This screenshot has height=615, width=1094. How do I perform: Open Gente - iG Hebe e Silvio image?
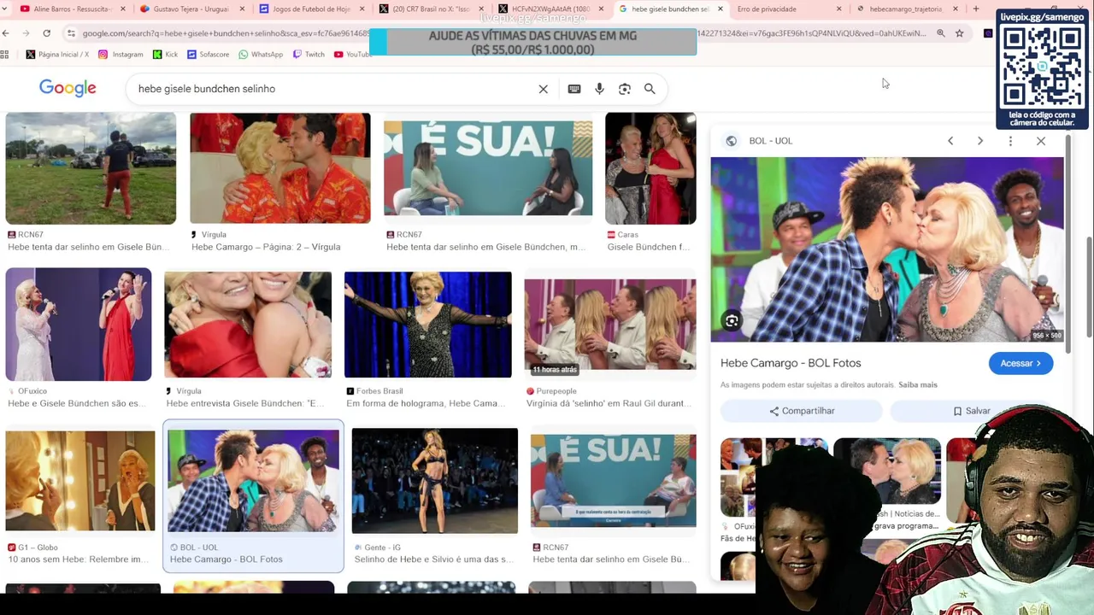435,481
